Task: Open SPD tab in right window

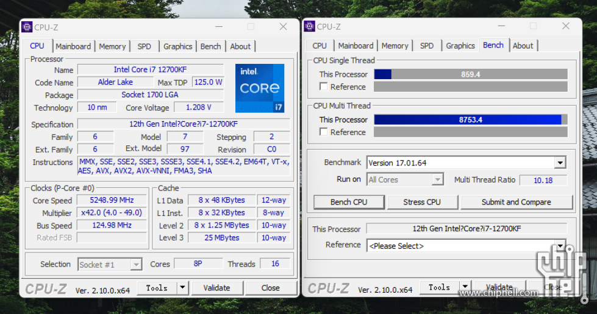Action: [x=427, y=46]
